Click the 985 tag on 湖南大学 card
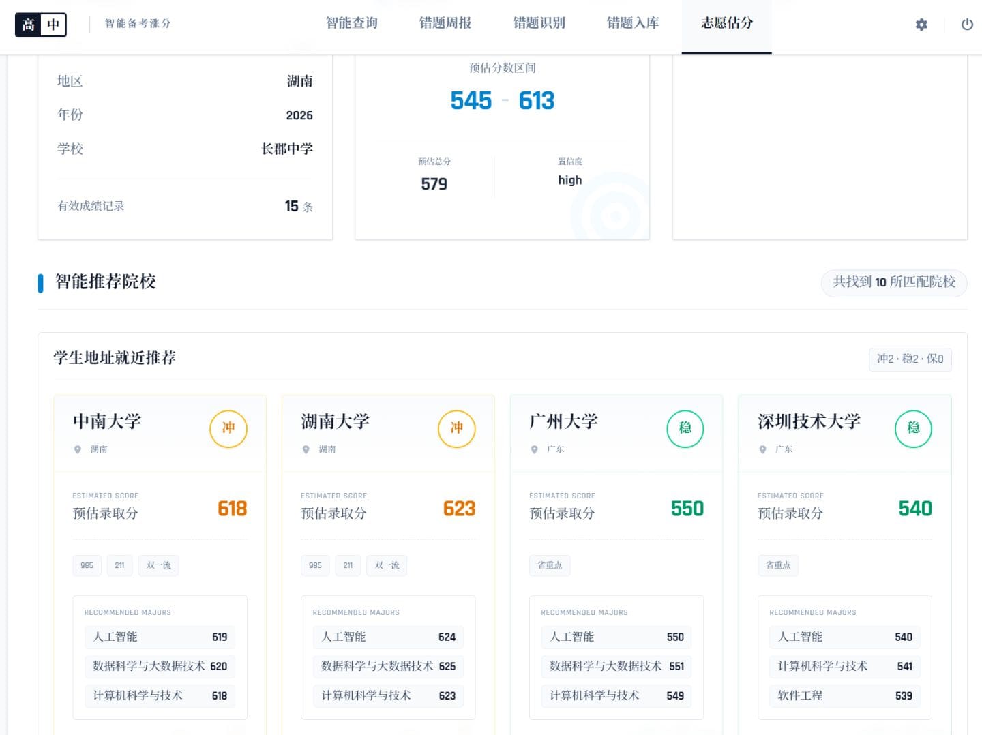This screenshot has width=982, height=735. [315, 565]
